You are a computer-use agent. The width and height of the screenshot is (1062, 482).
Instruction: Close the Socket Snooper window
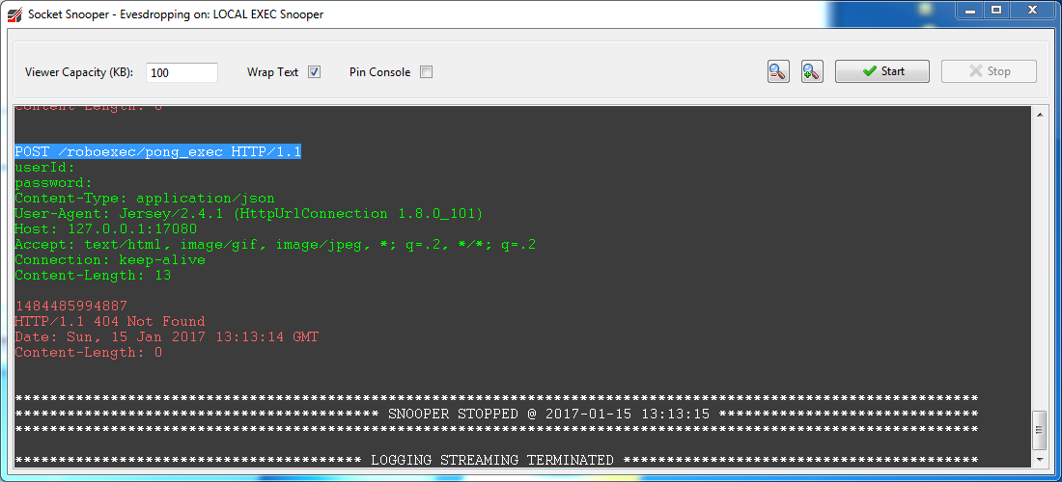tap(1034, 11)
